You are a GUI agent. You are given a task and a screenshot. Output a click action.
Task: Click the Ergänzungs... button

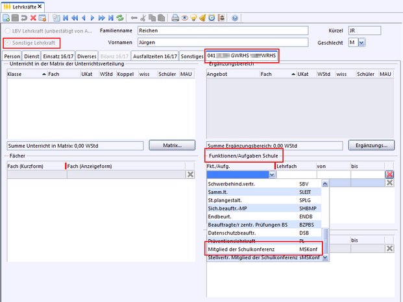pyautogui.click(x=371, y=145)
